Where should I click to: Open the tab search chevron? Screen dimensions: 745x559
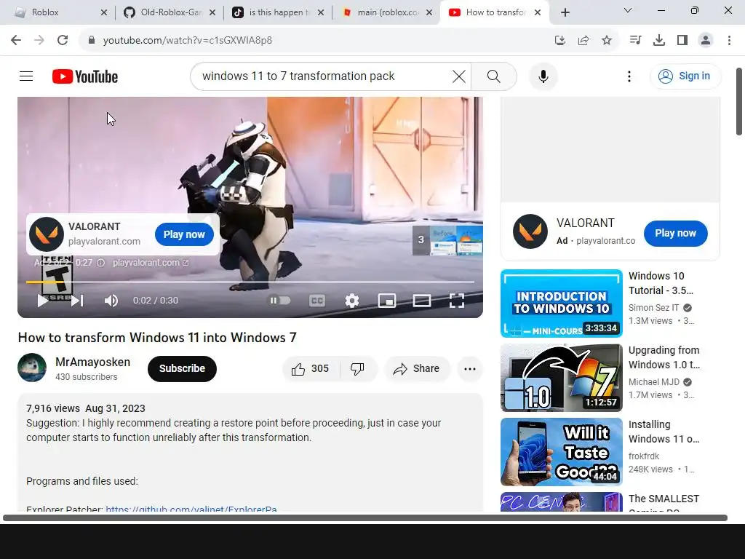click(628, 10)
